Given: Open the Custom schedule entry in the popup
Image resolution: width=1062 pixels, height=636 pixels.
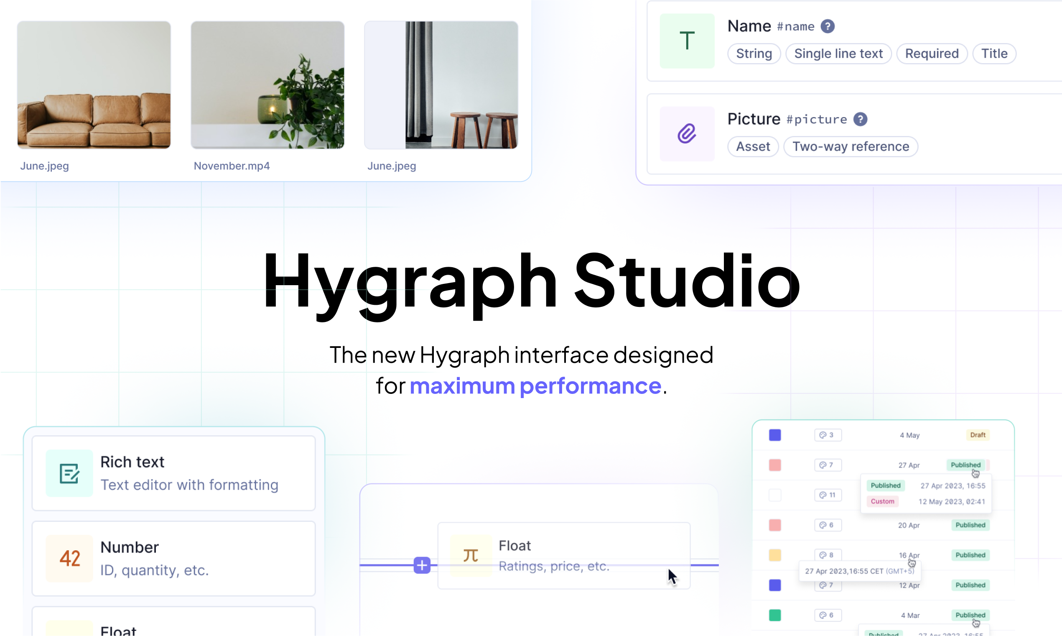Looking at the screenshot, I should coord(882,501).
